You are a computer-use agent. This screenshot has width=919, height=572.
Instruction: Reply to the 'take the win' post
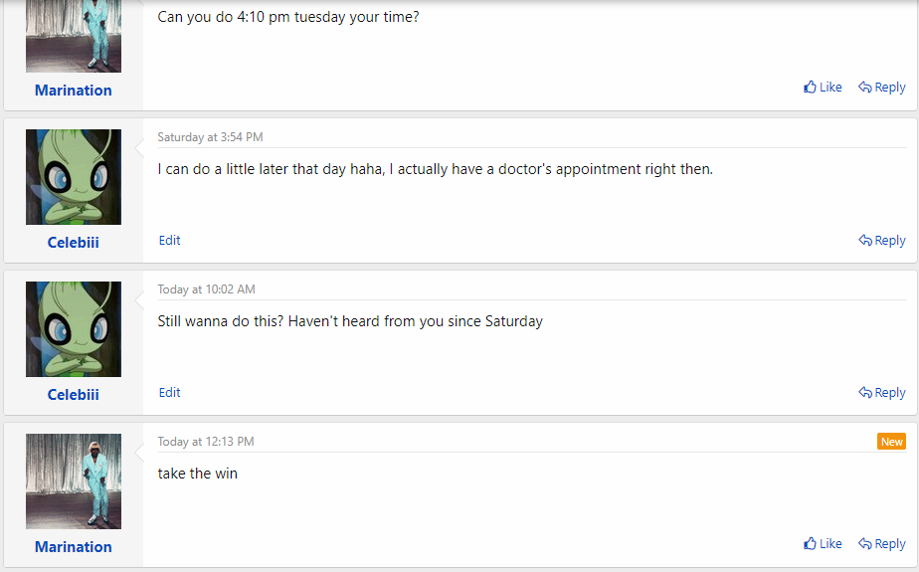coord(881,544)
